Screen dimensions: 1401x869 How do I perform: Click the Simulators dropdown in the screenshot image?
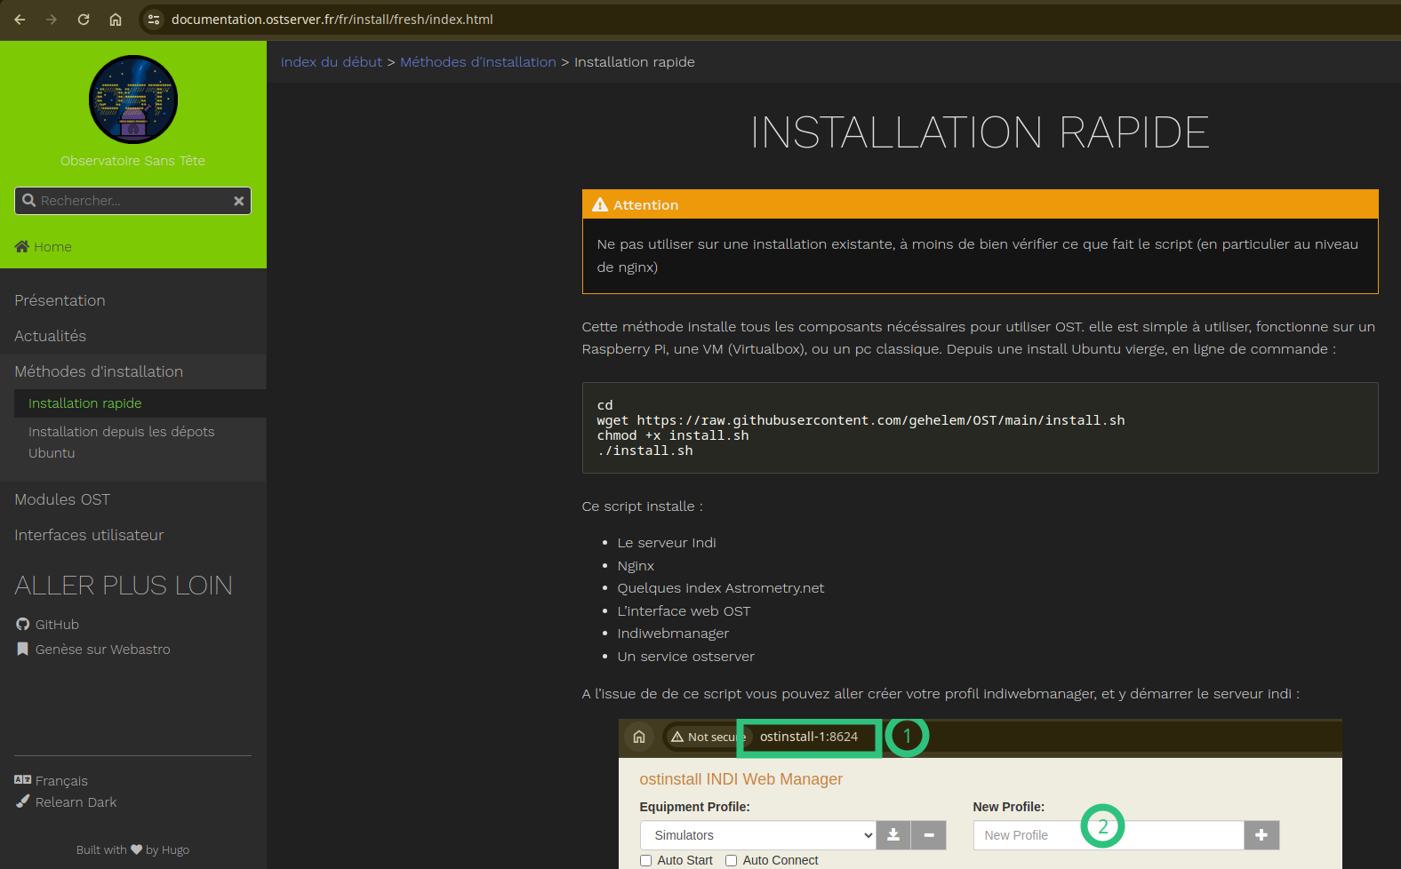coord(758,835)
